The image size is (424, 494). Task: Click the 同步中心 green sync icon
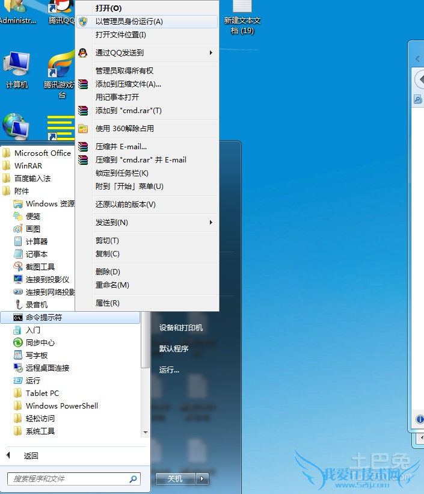[18, 343]
